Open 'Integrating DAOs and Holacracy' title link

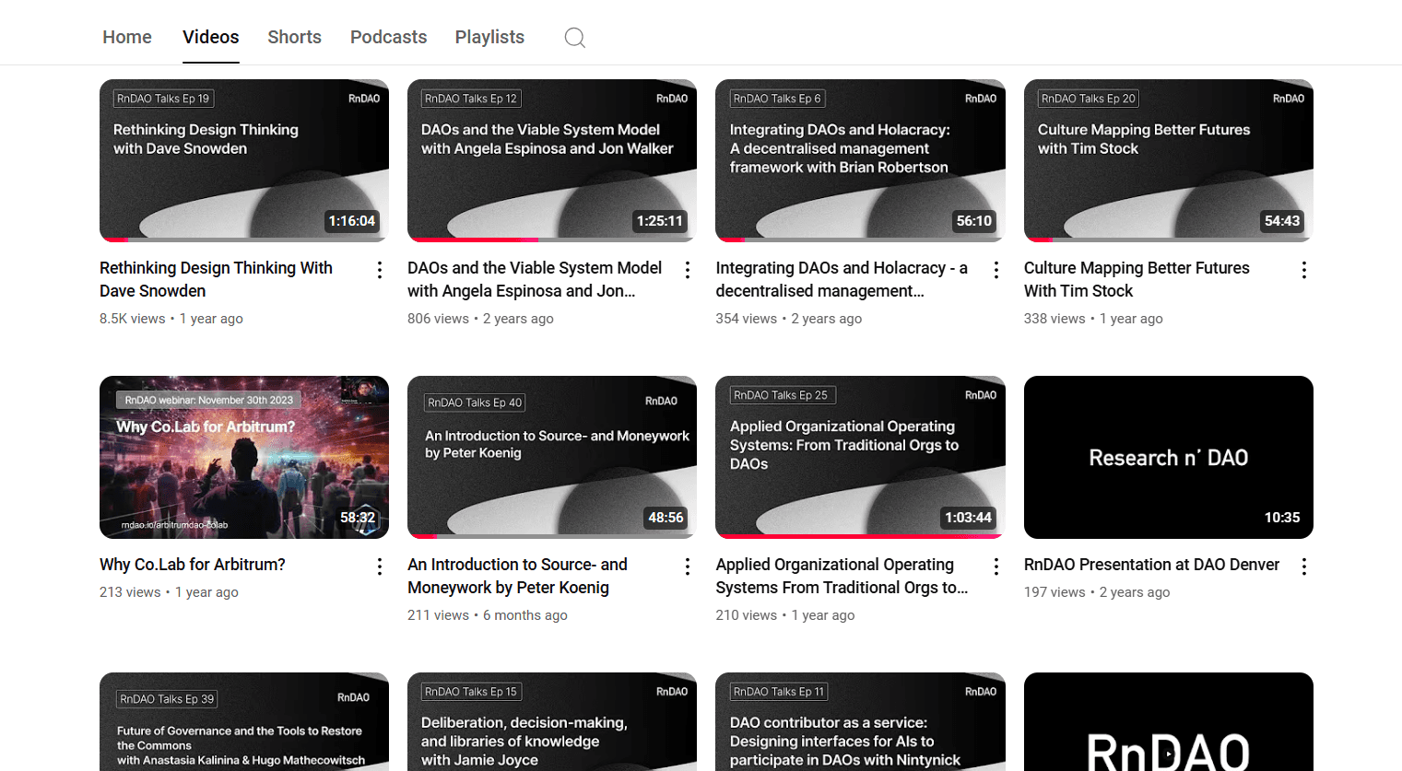pyautogui.click(x=842, y=279)
